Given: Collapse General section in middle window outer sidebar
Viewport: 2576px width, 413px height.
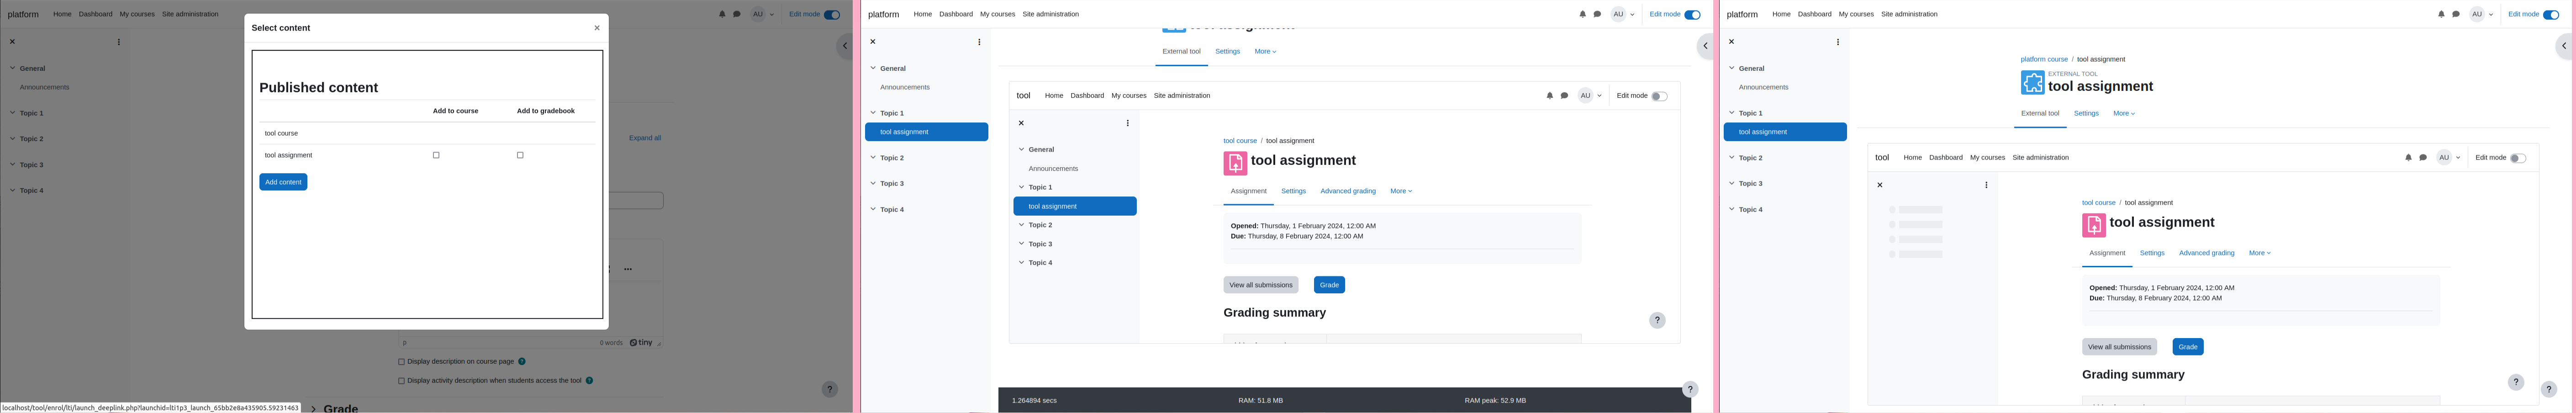Looking at the screenshot, I should point(873,68).
